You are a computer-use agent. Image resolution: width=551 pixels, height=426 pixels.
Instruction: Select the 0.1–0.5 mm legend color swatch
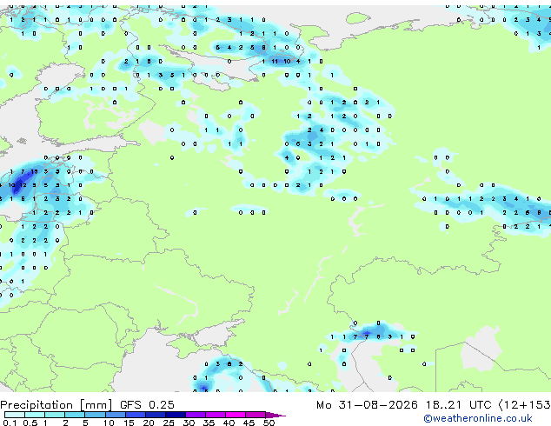tap(15, 415)
